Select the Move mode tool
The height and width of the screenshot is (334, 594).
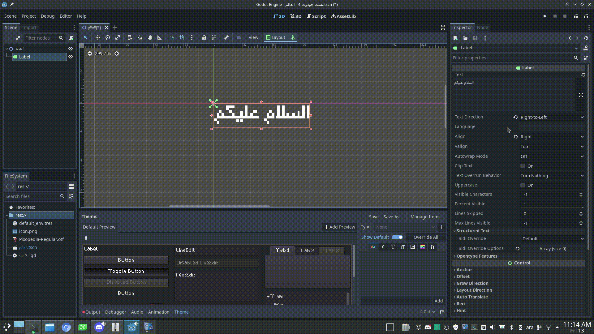point(98,37)
